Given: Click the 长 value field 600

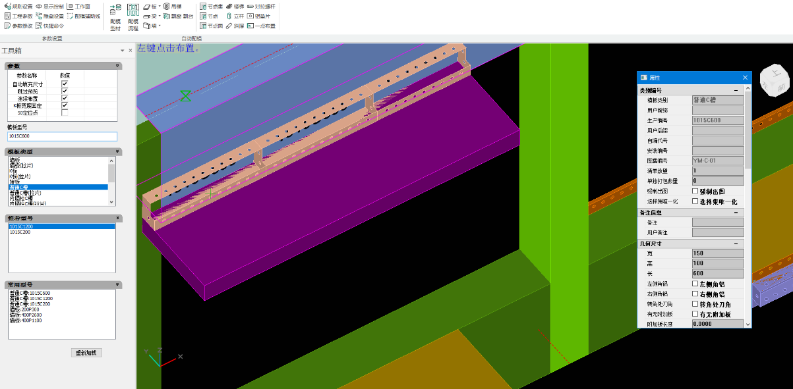Looking at the screenshot, I should 718,273.
